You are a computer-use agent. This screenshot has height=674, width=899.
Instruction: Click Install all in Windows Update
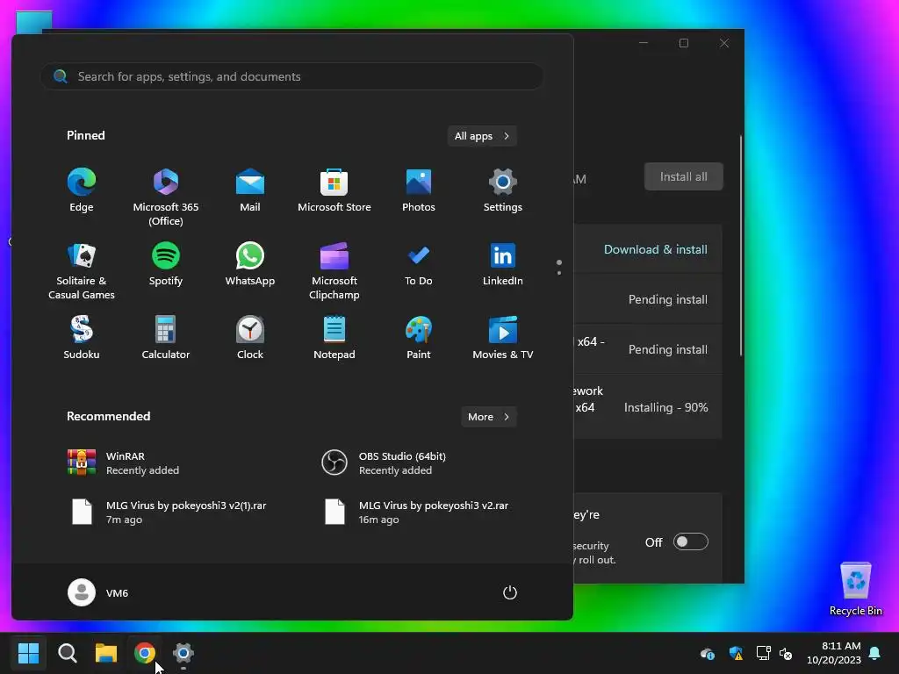[x=683, y=176]
